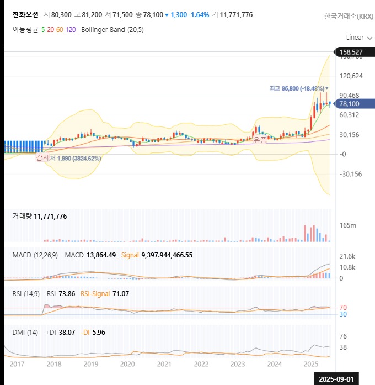This screenshot has width=375, height=385.
Task: Click the 158,527 price axis tag
Action: pyautogui.click(x=355, y=52)
